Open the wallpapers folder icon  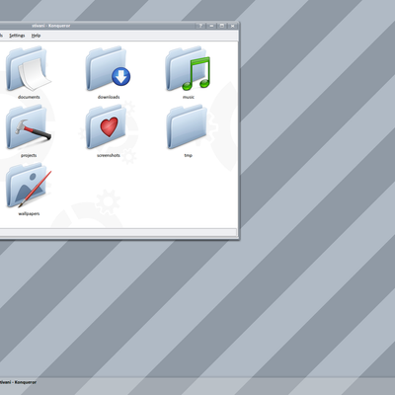[29, 186]
